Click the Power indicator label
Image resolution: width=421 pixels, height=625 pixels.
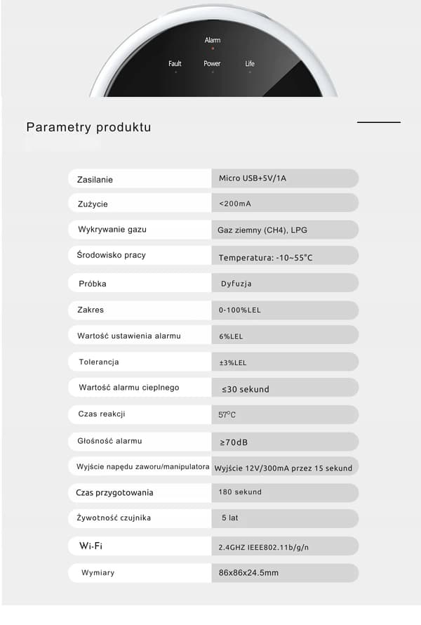(212, 63)
